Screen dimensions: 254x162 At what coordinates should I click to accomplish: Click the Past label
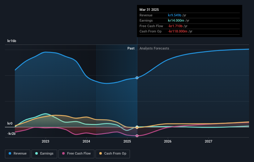point(131,49)
